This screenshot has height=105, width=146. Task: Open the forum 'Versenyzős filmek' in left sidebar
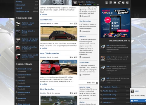[24, 75]
